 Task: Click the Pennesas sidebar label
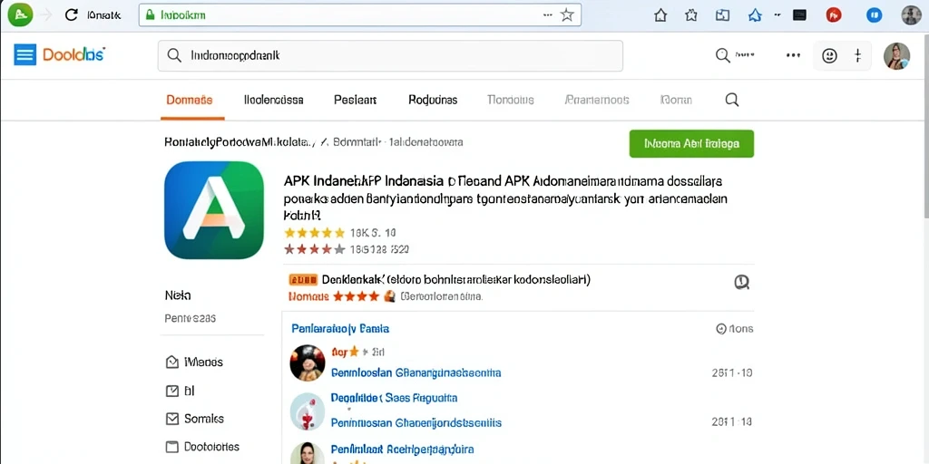(x=191, y=318)
